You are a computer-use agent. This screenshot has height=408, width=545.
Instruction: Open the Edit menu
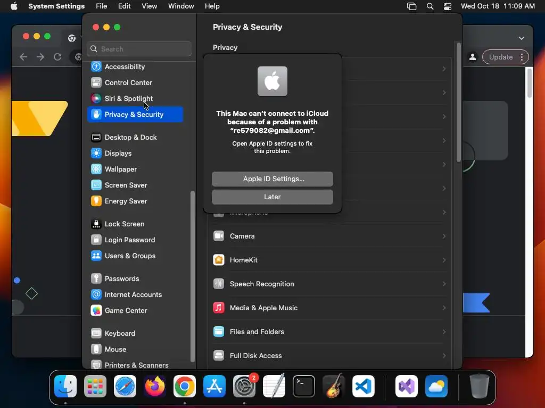pyautogui.click(x=125, y=6)
